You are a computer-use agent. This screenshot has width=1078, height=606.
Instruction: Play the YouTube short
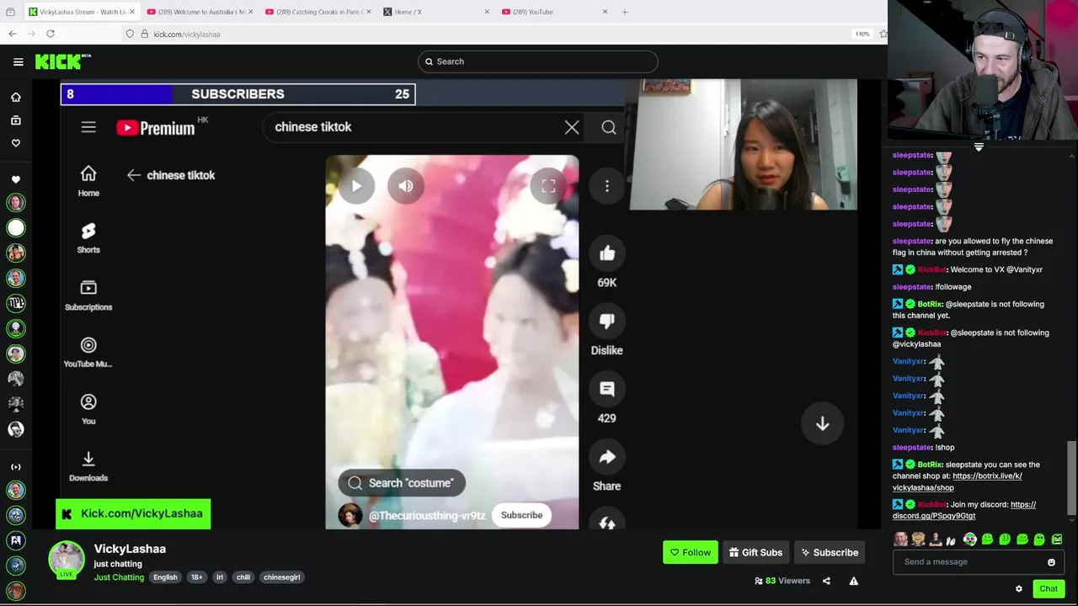(x=356, y=186)
